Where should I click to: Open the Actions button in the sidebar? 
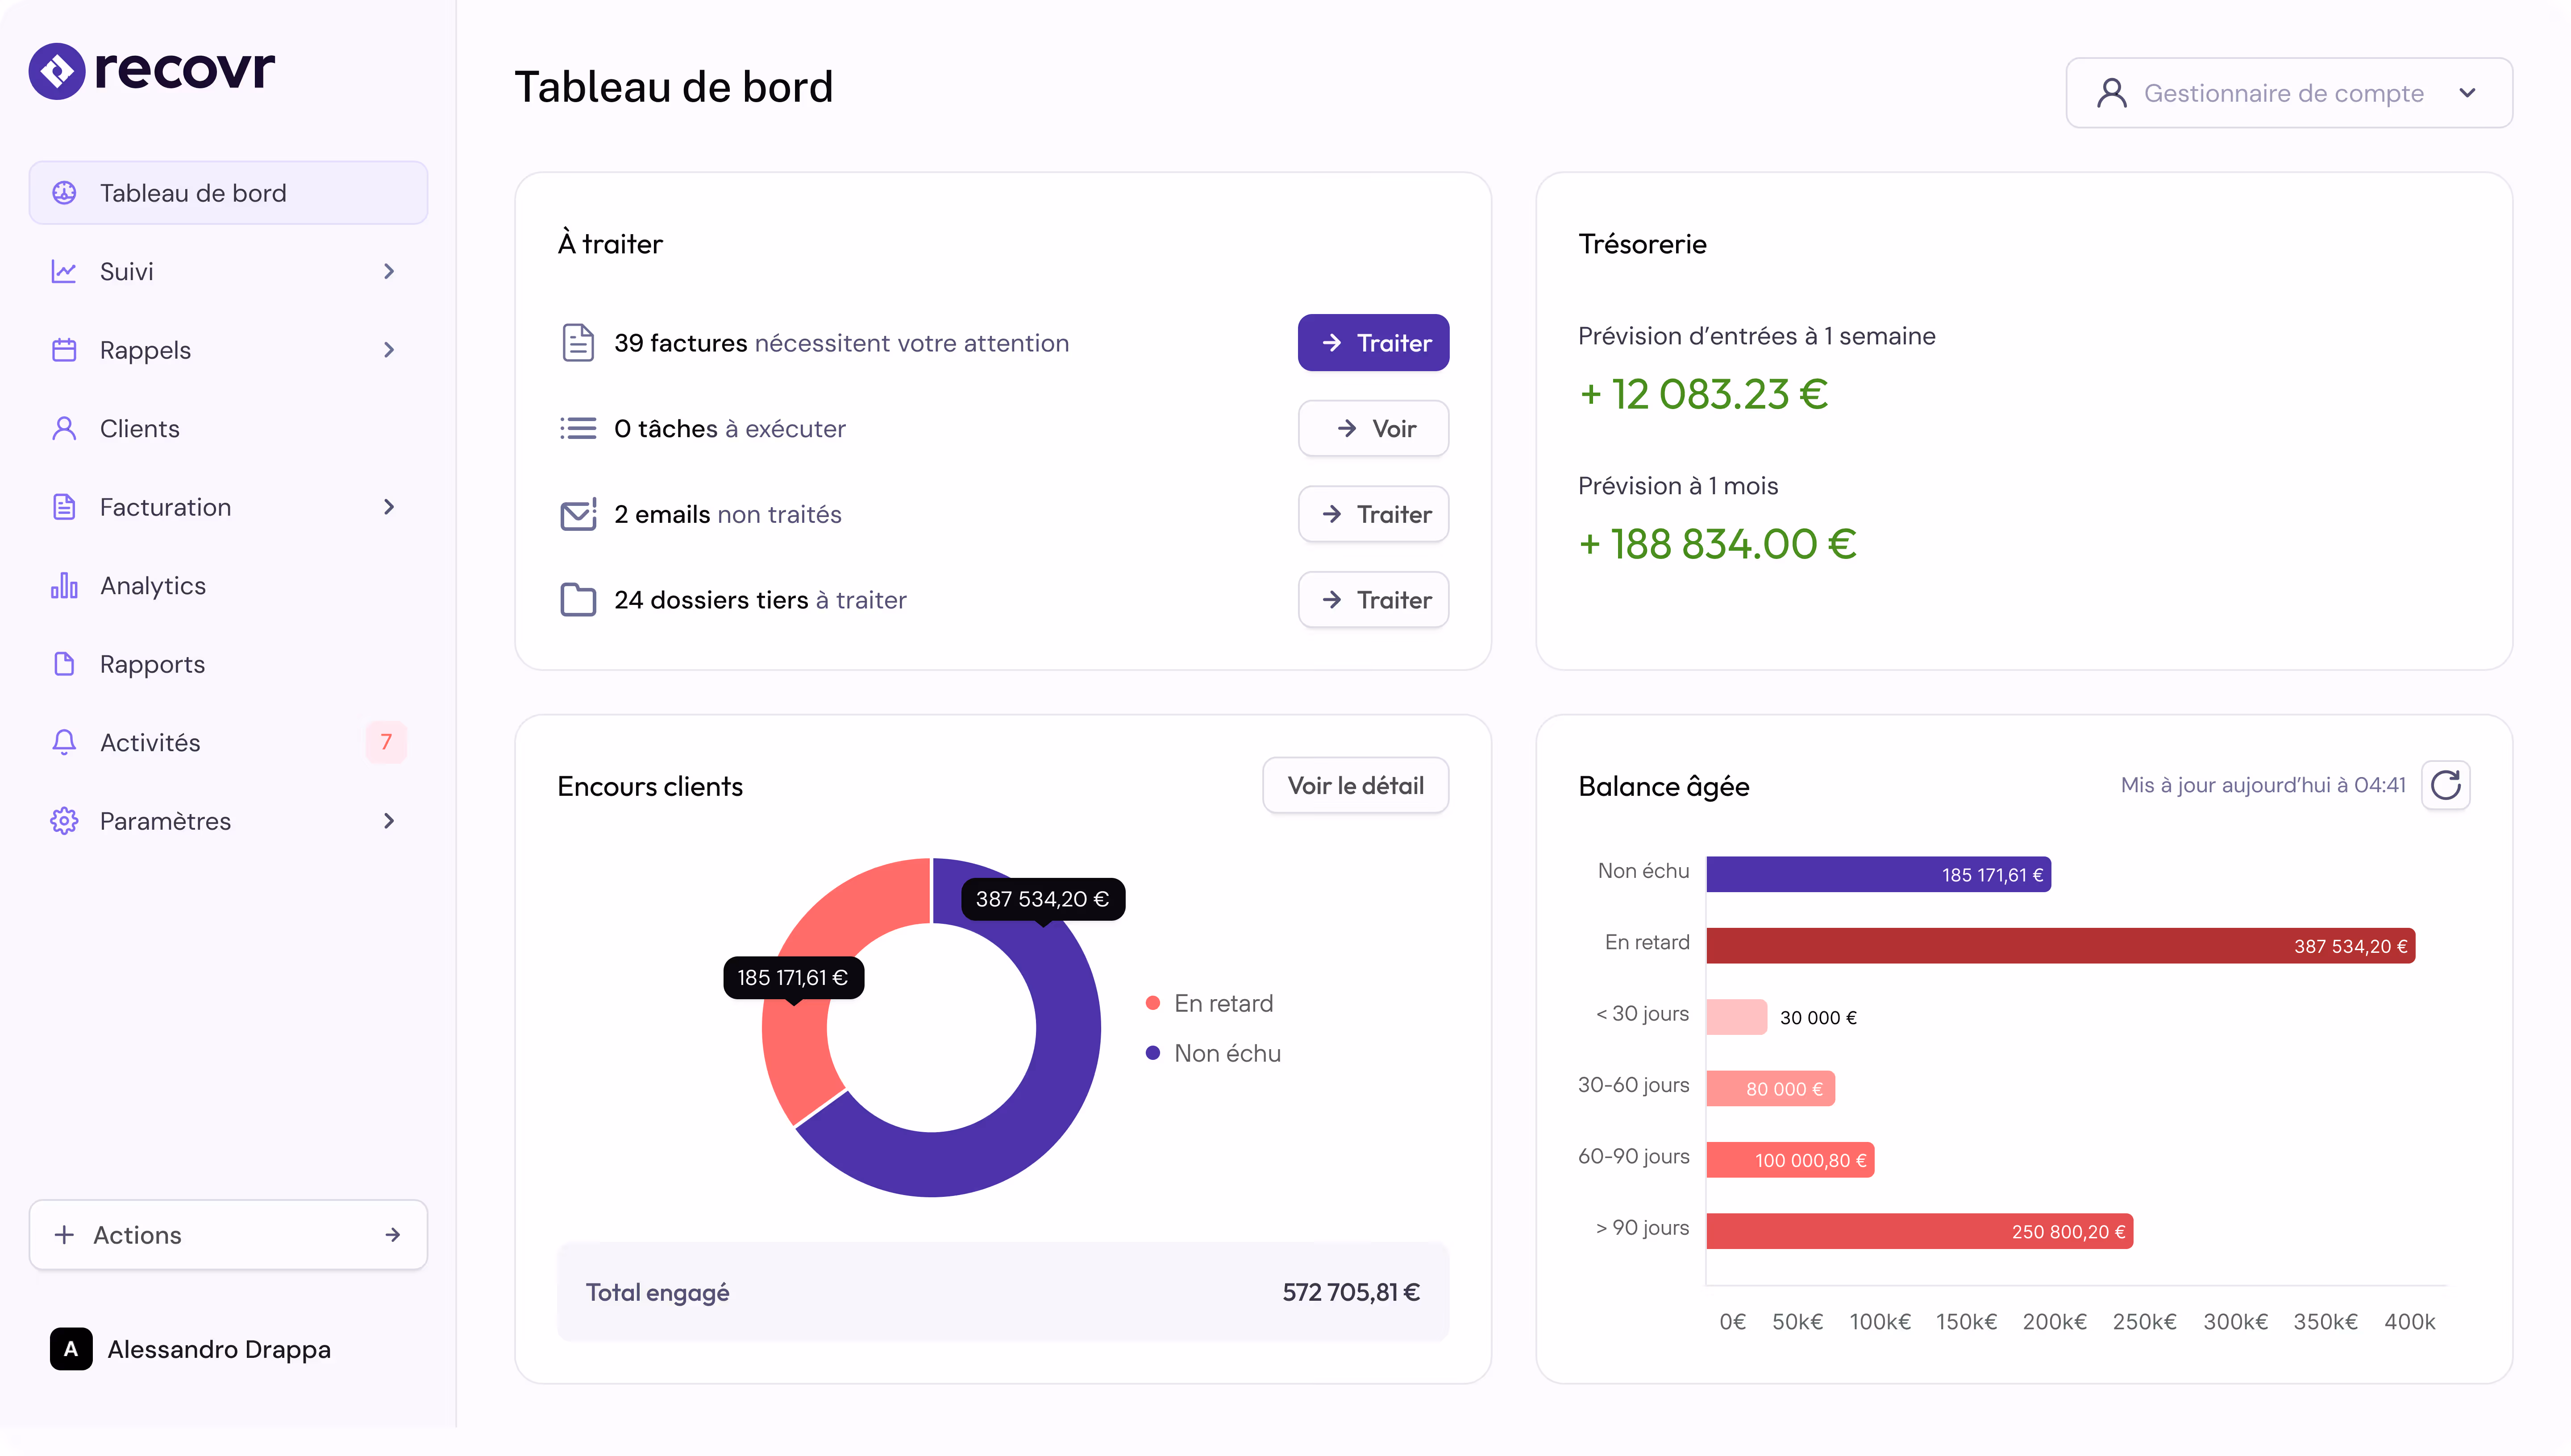(x=228, y=1235)
